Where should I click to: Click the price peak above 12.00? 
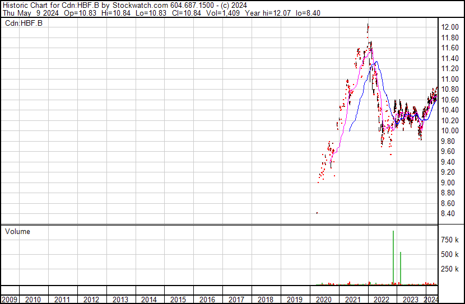click(x=368, y=25)
